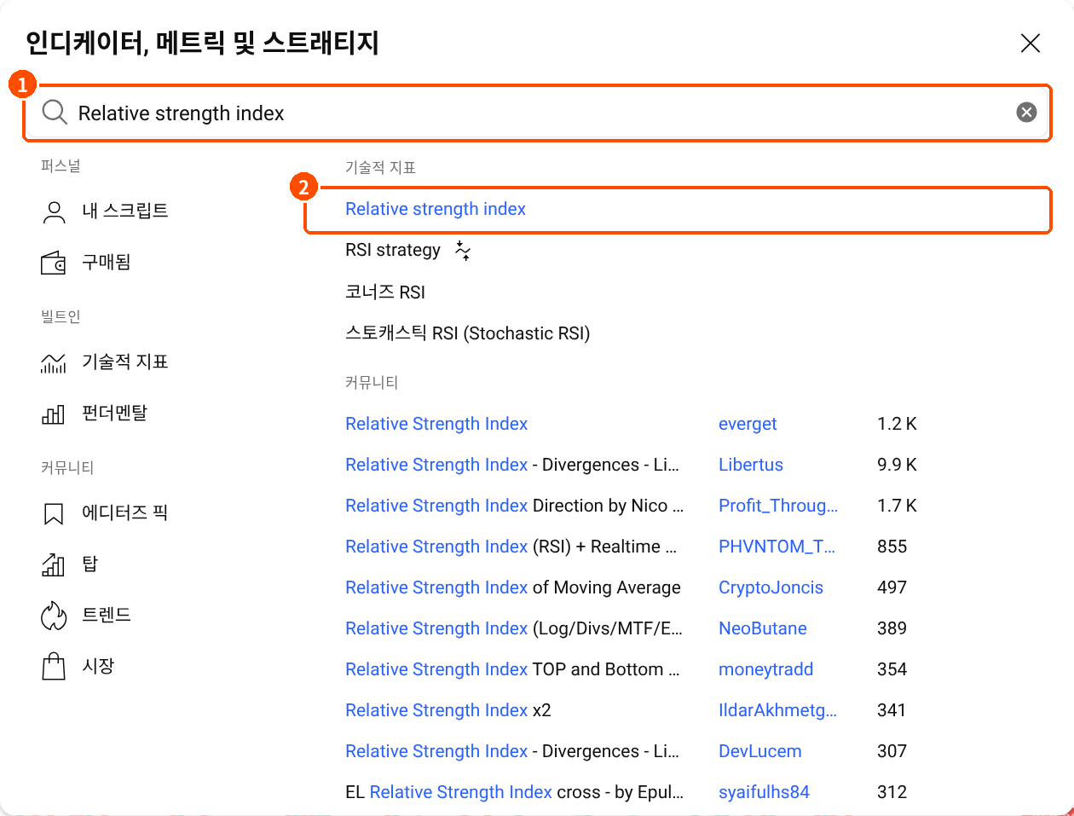Screen dimensions: 1074x816
Task: Open author IldarAkhmetg... profile
Action: point(777,710)
